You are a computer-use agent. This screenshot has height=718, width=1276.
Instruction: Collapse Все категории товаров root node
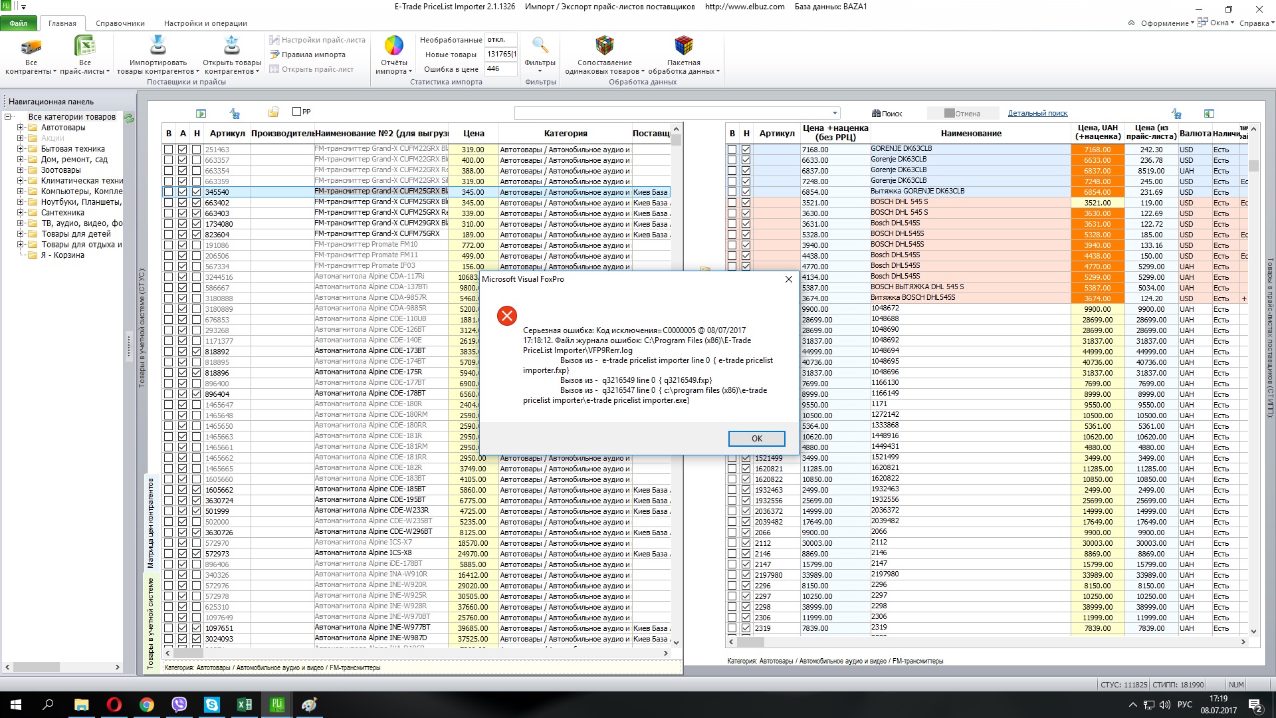click(x=8, y=117)
